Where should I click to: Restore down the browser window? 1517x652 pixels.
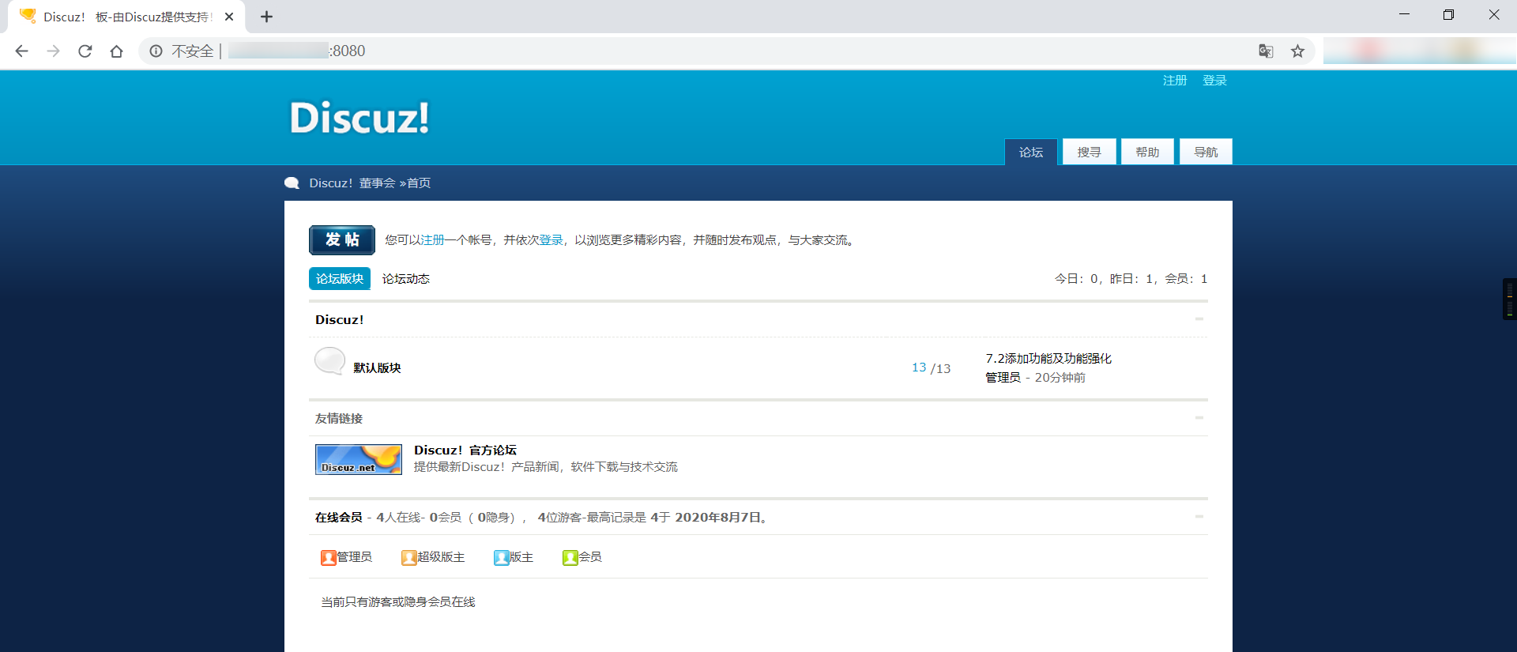[x=1448, y=15]
